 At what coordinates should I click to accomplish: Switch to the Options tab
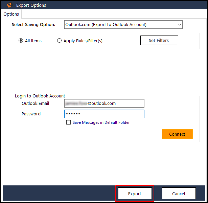(x=11, y=14)
